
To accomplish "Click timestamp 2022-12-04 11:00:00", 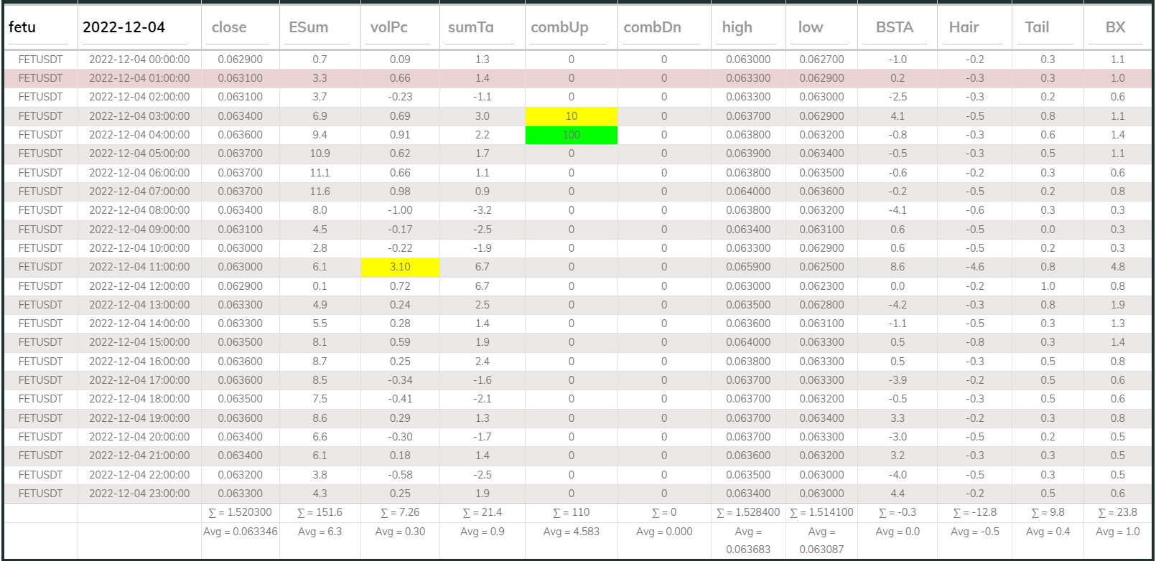I will (x=139, y=267).
